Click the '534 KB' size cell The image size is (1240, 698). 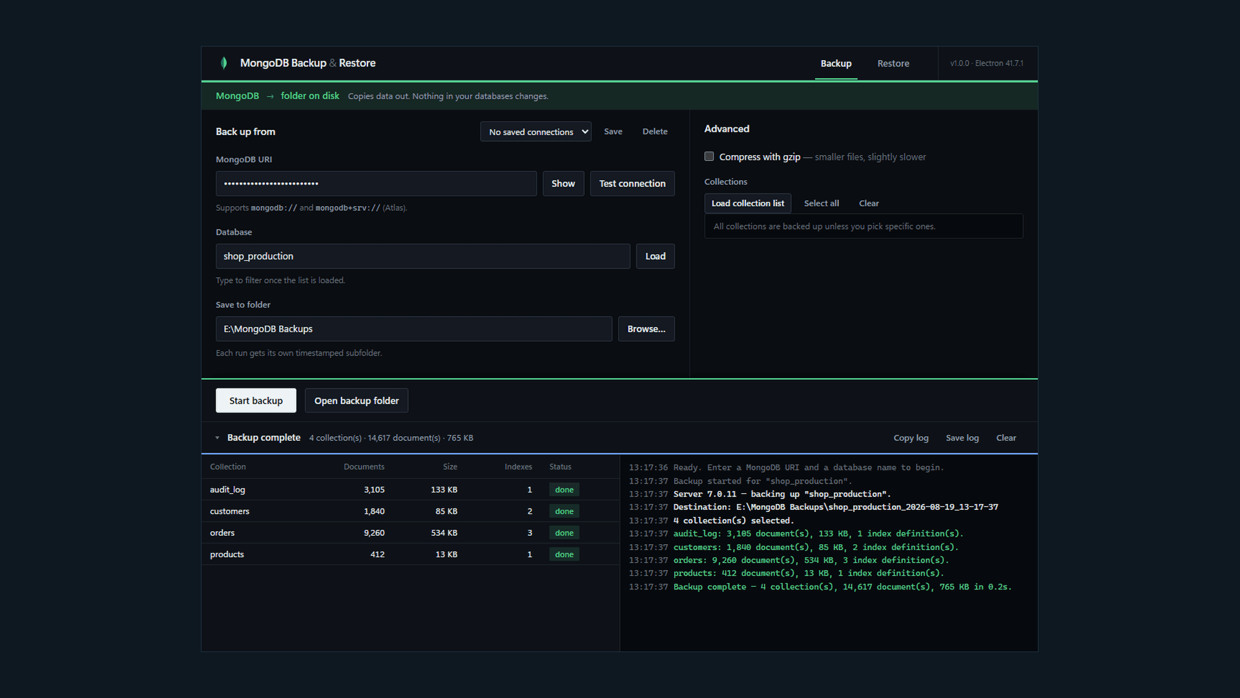pos(444,533)
